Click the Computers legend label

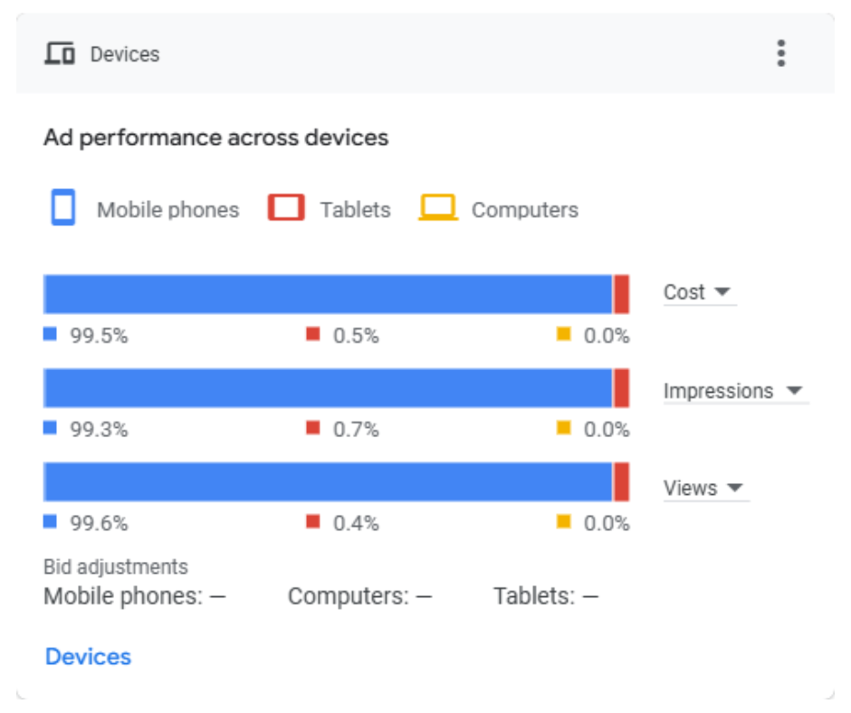tap(524, 210)
